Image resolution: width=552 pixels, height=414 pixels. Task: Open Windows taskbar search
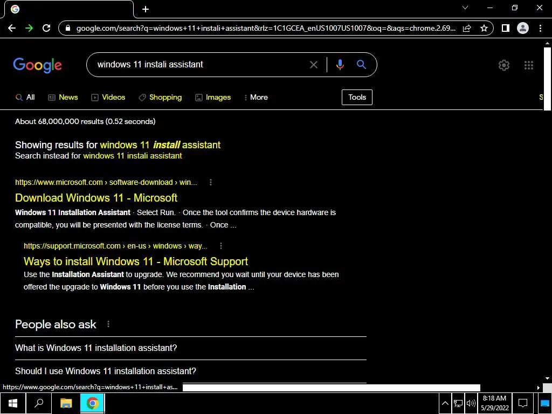click(39, 403)
